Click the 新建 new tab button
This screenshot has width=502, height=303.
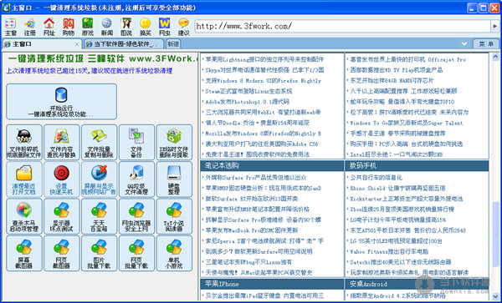pos(173,44)
